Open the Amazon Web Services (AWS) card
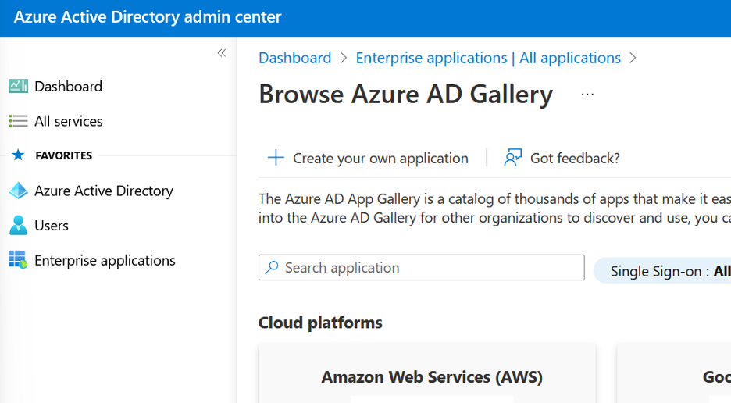This screenshot has height=403, width=731. tap(431, 377)
